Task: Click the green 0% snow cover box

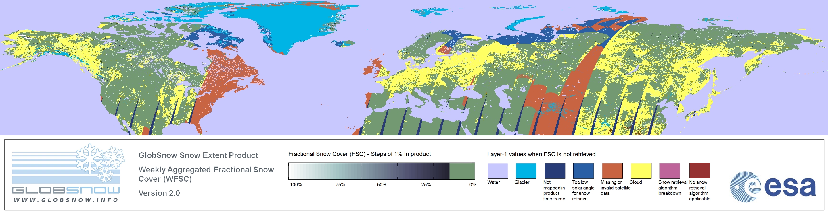Action: tap(461, 171)
